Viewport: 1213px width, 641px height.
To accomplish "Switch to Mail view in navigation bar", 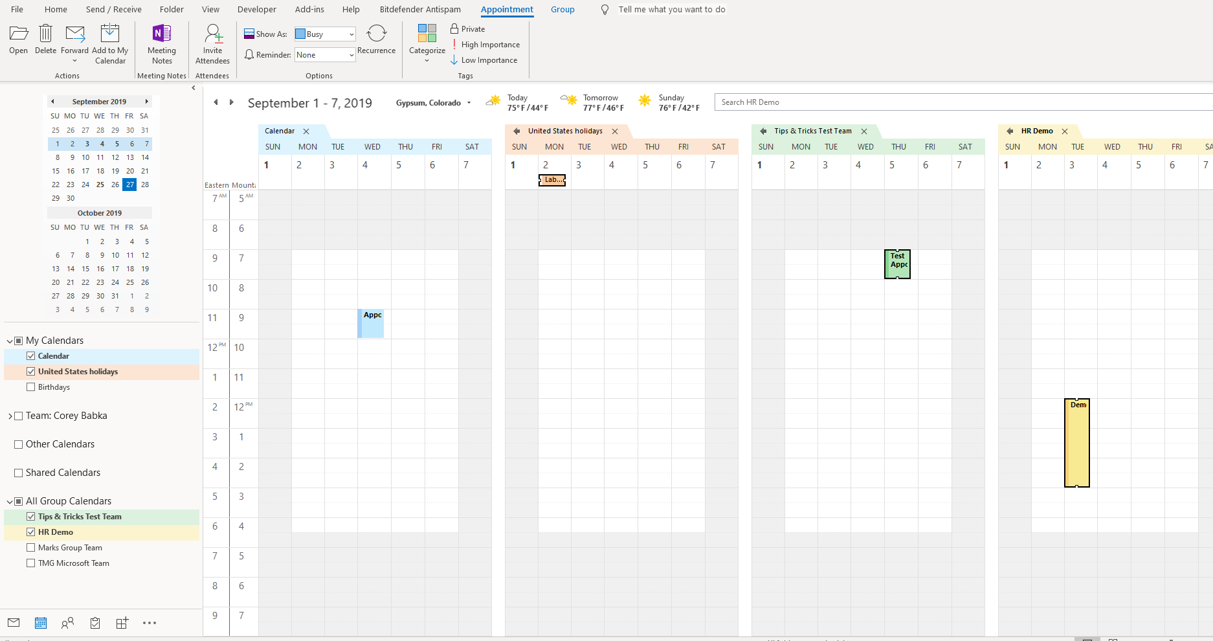I will pyautogui.click(x=14, y=623).
